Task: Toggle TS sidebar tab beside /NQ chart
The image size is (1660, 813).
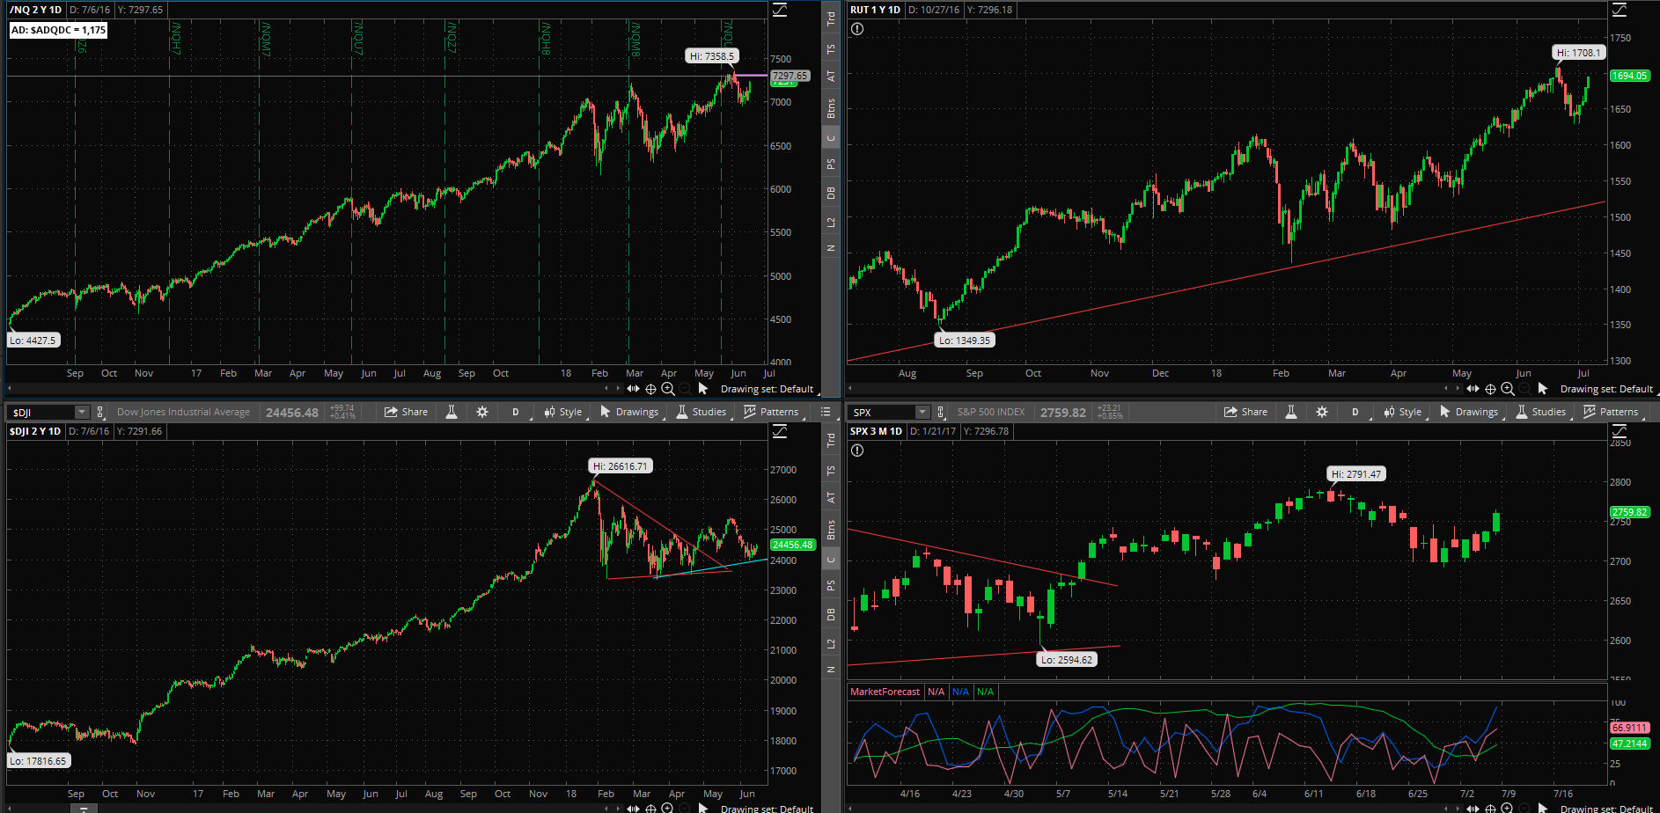Action: 831,49
